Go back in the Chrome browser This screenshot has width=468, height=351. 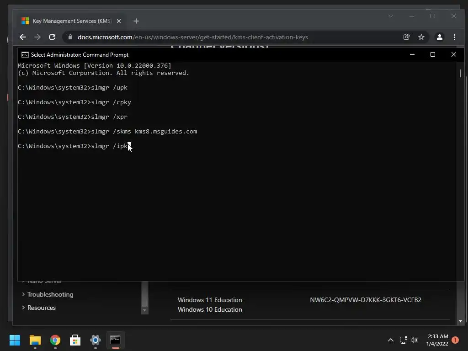(23, 37)
